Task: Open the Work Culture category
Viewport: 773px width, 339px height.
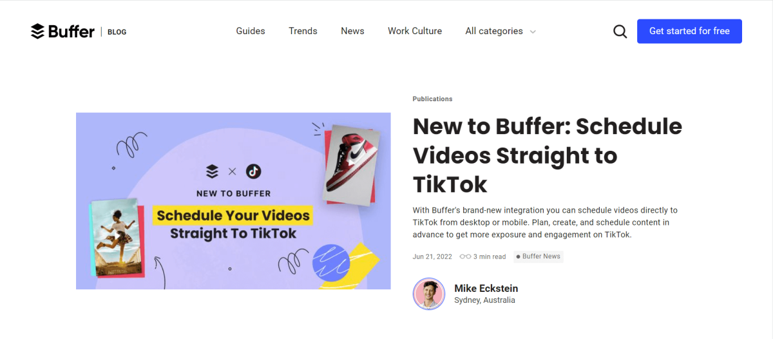Action: coord(415,31)
